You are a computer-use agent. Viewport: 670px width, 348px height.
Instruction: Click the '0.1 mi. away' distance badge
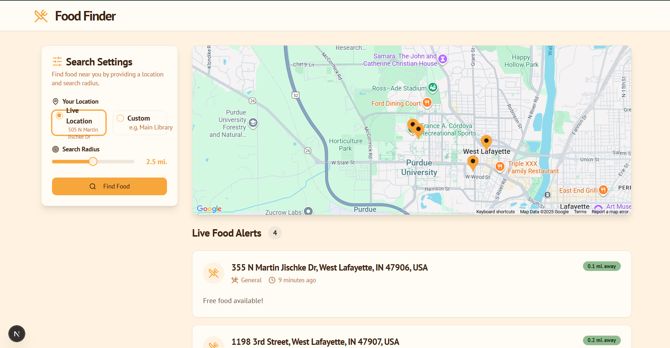point(602,266)
